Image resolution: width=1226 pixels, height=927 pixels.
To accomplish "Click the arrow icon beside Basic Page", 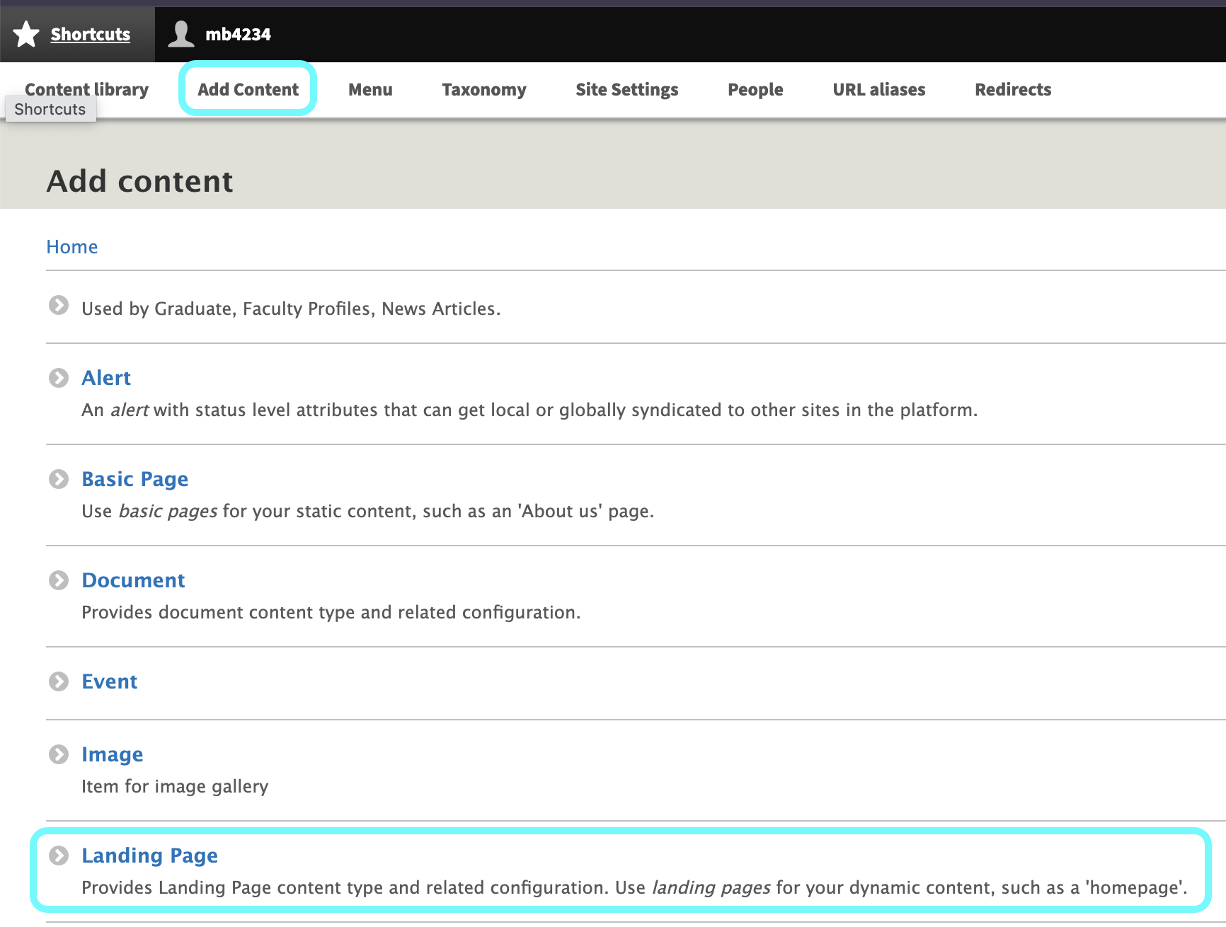I will (59, 479).
